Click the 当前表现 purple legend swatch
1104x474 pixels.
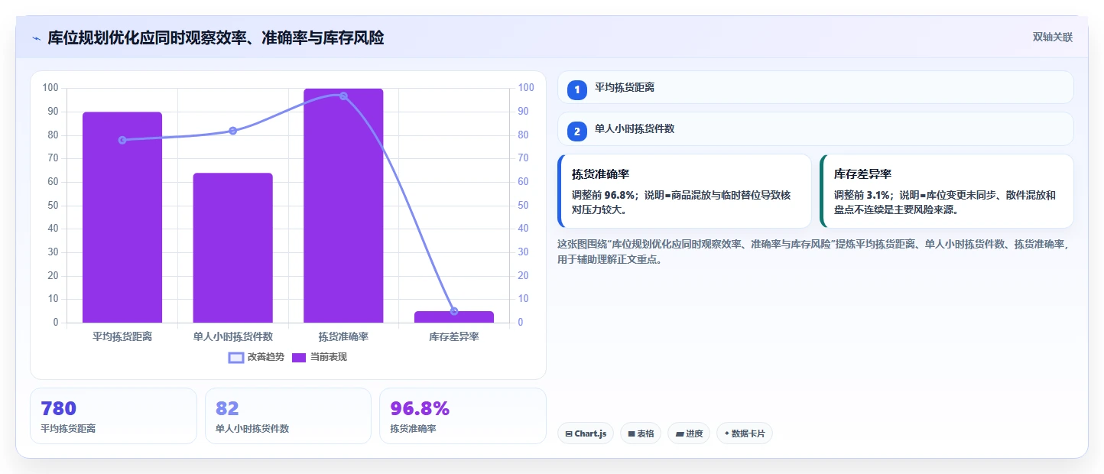pyautogui.click(x=300, y=357)
